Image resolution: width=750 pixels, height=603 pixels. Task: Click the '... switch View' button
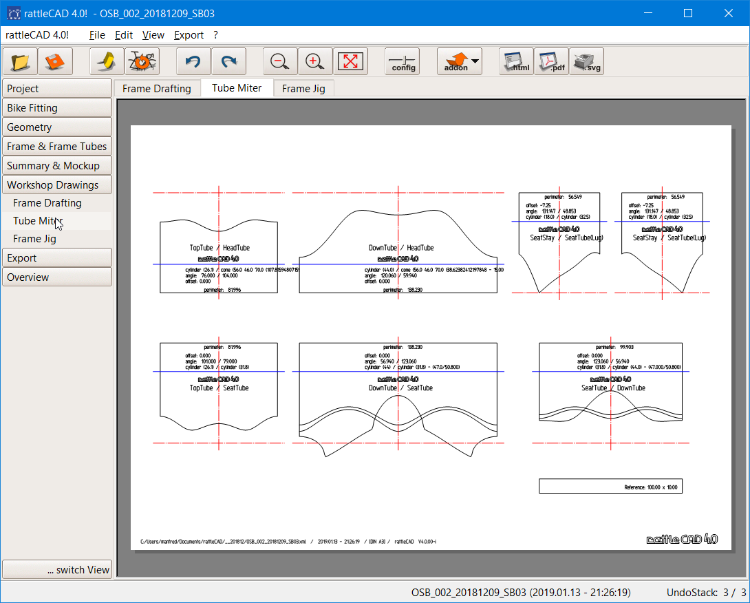[x=57, y=569]
